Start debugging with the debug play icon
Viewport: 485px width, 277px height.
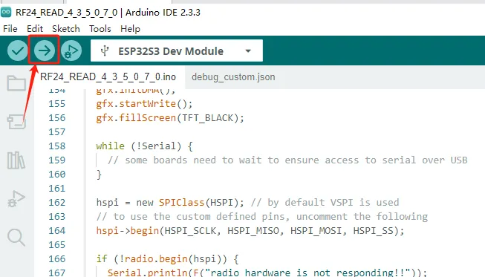click(71, 50)
